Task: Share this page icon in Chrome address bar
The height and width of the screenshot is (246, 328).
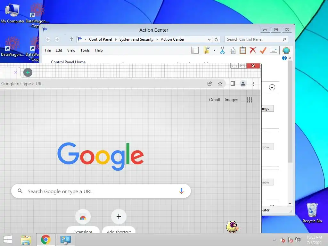Action: click(x=209, y=84)
